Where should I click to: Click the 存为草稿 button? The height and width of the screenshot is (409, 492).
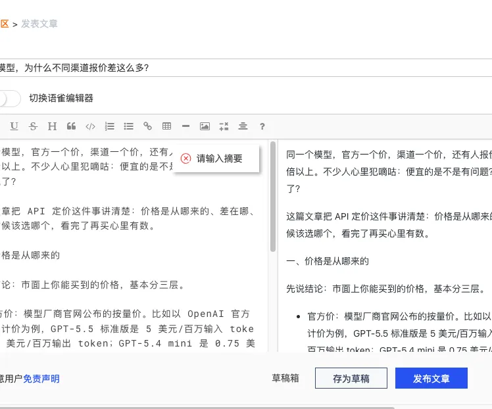click(x=351, y=378)
